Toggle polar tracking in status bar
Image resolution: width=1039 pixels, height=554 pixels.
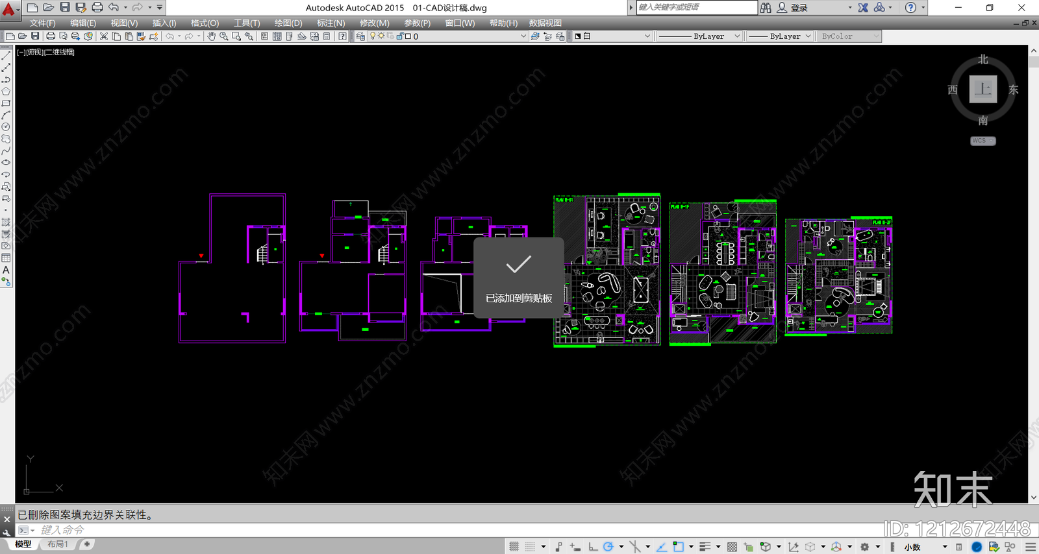click(x=608, y=547)
